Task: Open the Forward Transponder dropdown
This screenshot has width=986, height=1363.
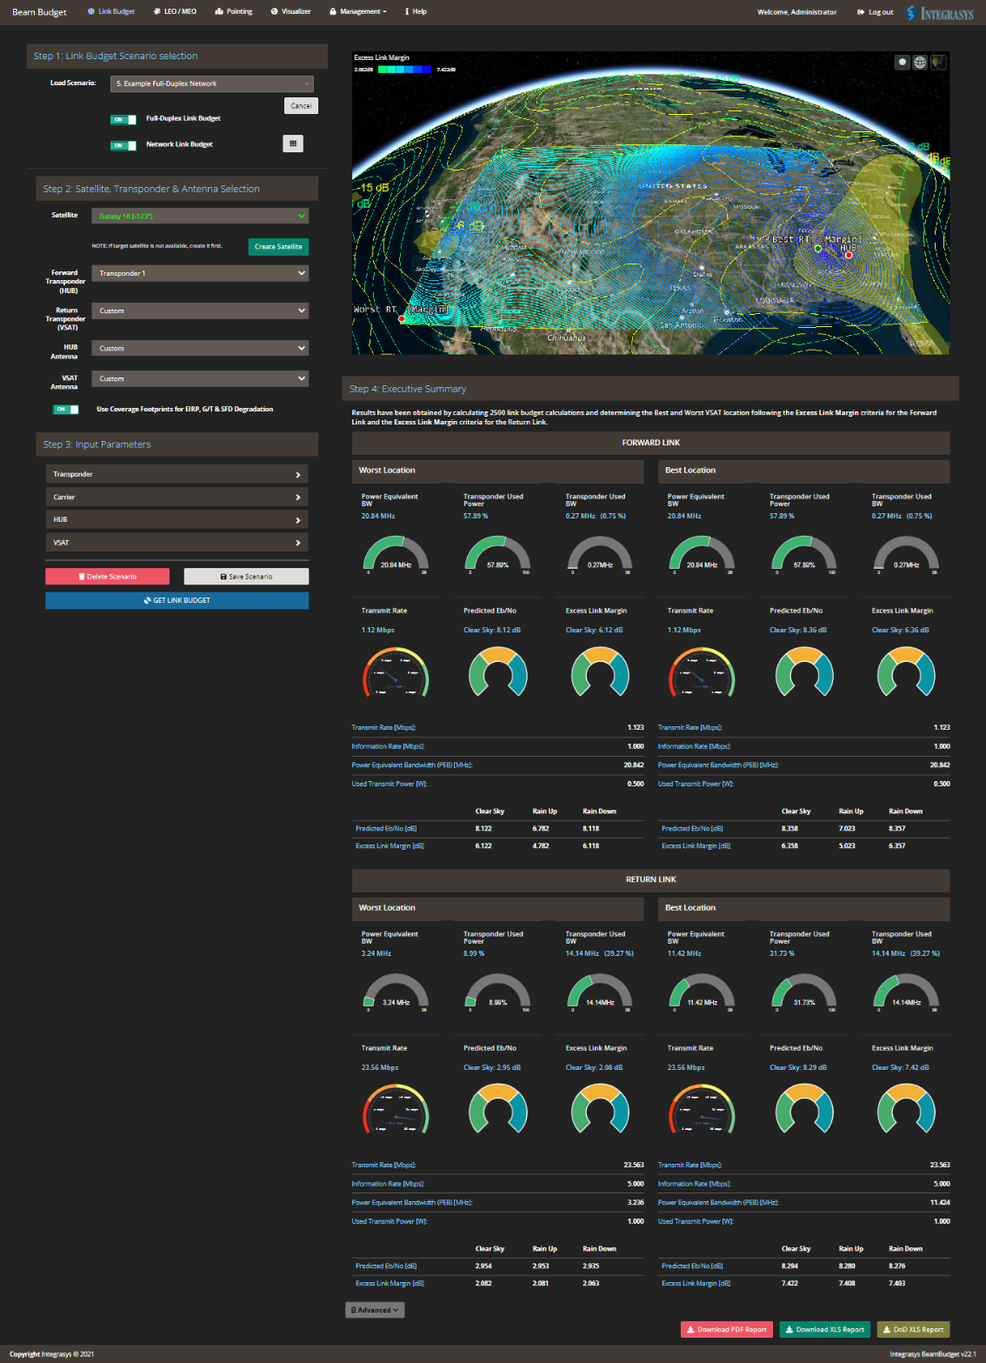Action: (200, 273)
